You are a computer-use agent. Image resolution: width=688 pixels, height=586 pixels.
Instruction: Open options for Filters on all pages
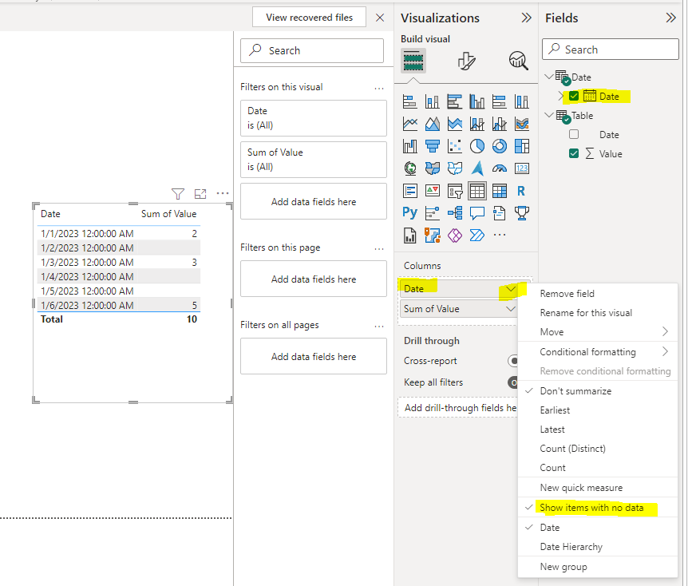(x=379, y=327)
